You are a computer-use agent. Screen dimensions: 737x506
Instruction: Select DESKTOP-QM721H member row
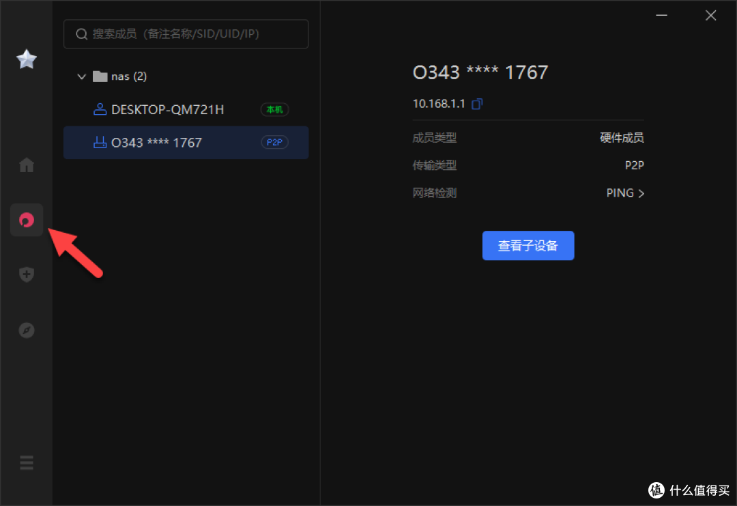[x=186, y=109]
